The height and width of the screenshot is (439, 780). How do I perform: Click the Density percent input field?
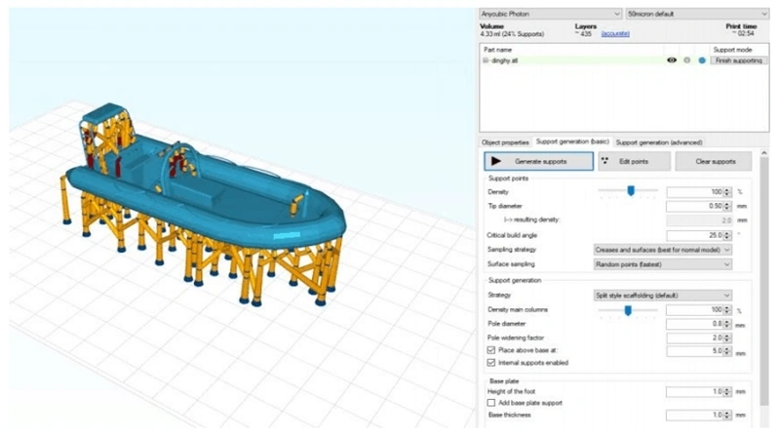(x=694, y=192)
